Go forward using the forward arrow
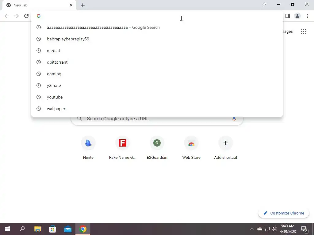 click(x=17, y=16)
